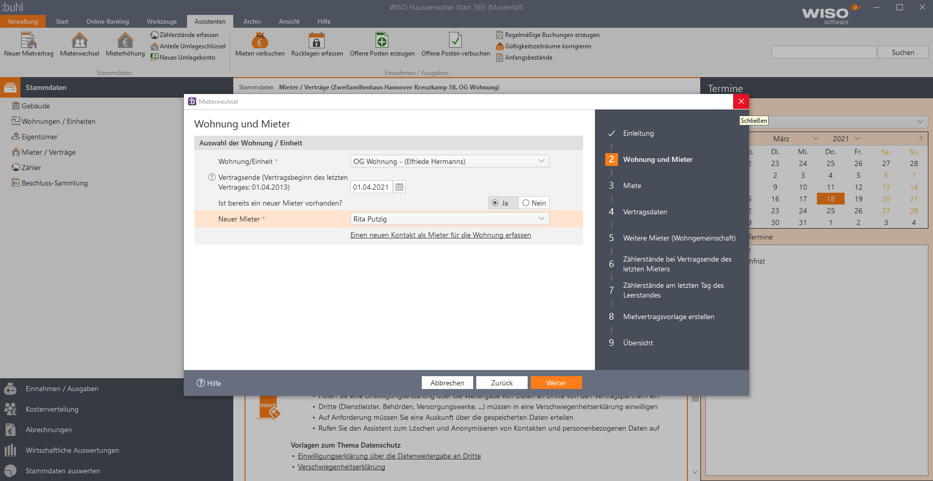Select the Mieten verbuchen money bag icon
Screen dimensions: 933x481
(259, 41)
